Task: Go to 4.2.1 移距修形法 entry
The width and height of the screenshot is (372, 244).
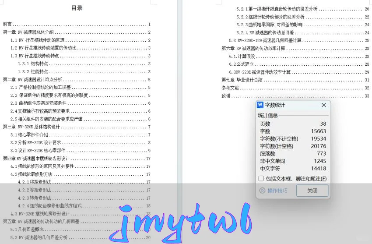Action: pyautogui.click(x=84, y=182)
